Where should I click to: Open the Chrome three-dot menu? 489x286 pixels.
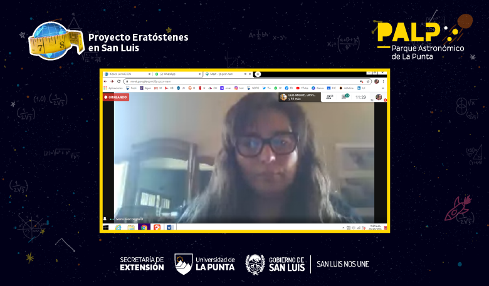383,81
